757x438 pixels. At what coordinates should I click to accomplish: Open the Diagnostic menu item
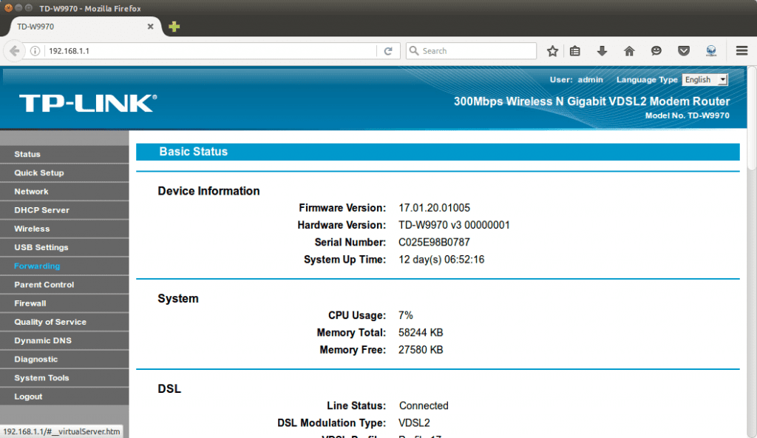tap(64, 359)
